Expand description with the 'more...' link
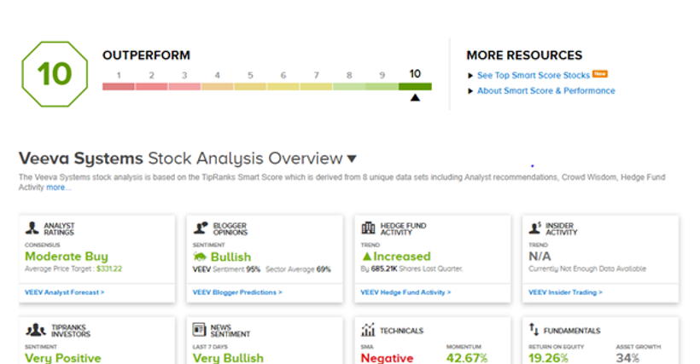 coord(58,187)
